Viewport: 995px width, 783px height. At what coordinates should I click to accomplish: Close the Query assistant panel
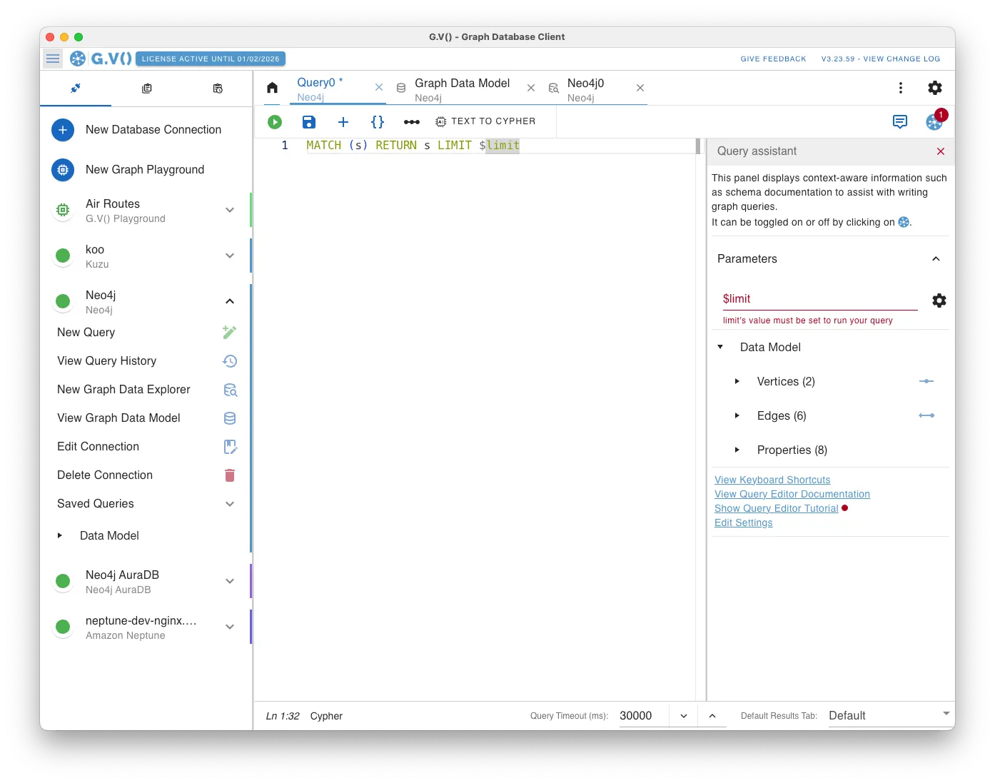point(941,151)
